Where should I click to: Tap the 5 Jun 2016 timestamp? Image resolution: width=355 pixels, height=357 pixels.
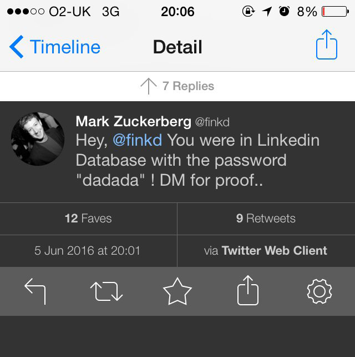[88, 251]
